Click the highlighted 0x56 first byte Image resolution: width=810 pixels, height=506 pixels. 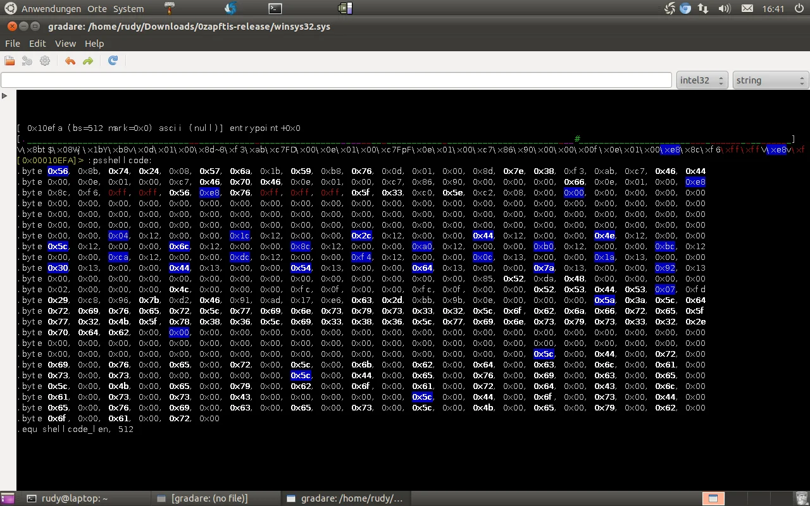point(58,171)
